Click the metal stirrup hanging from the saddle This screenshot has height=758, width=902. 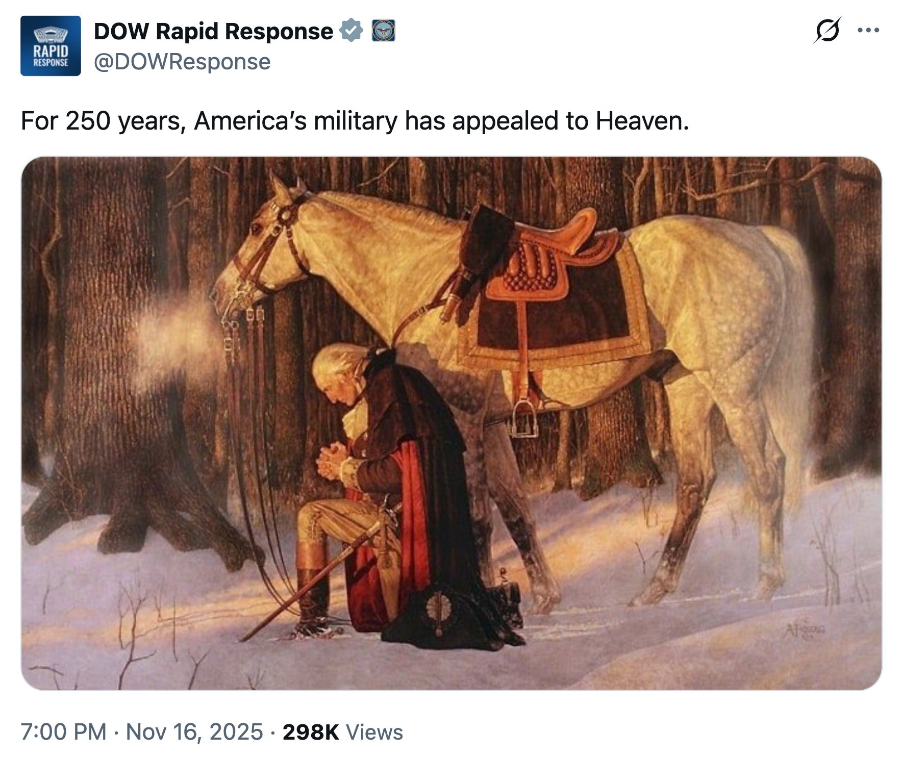pos(524,419)
